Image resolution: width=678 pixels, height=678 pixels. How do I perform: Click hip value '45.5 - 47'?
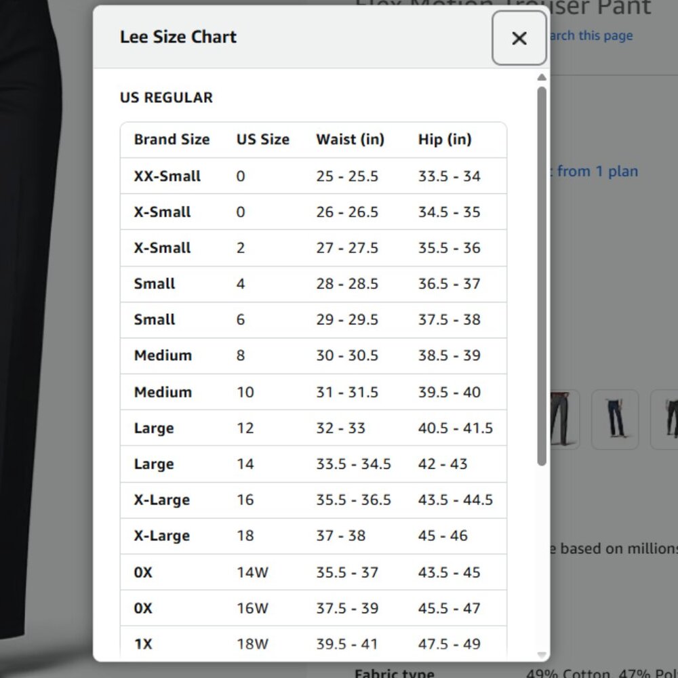[x=450, y=608]
